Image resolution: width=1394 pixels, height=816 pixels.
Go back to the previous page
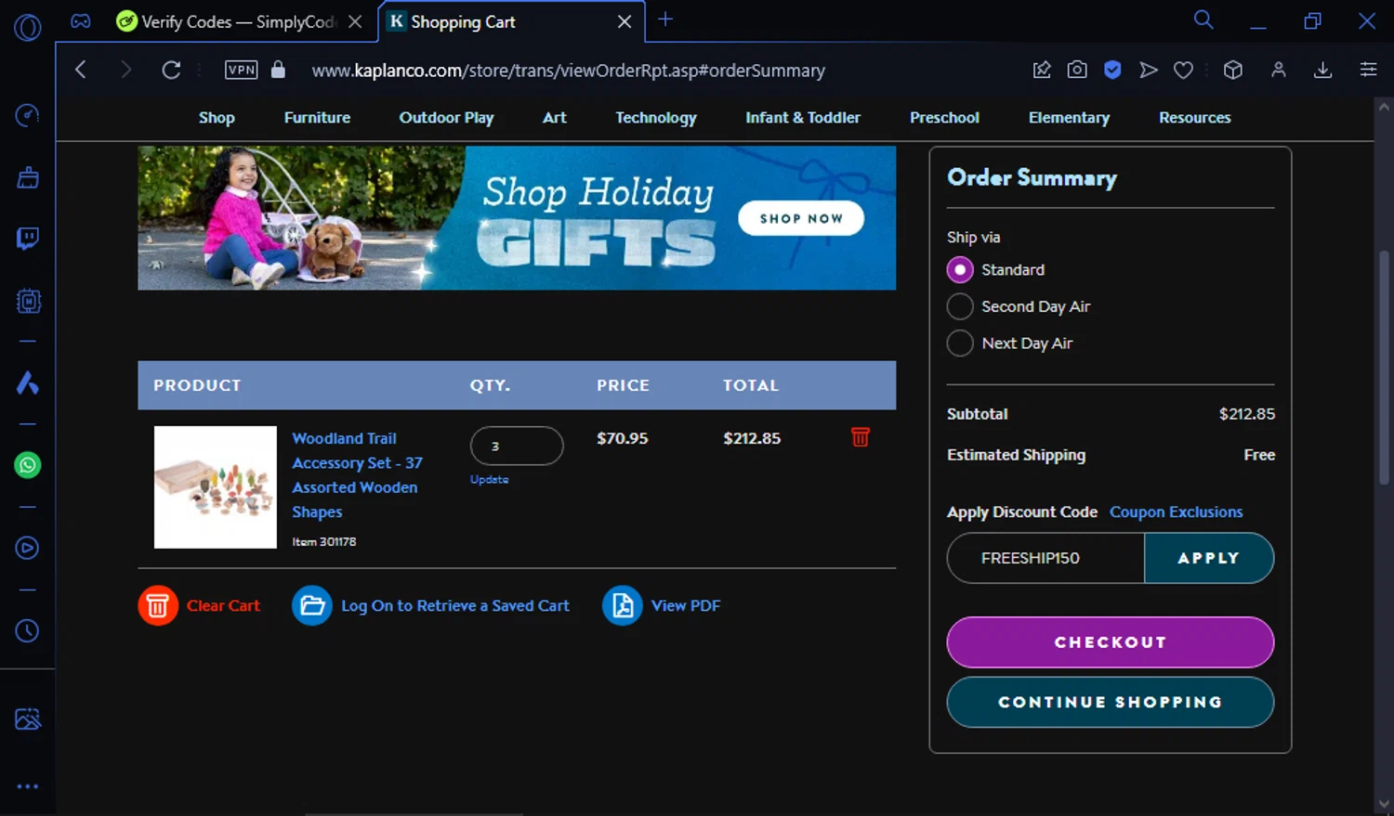pyautogui.click(x=81, y=70)
